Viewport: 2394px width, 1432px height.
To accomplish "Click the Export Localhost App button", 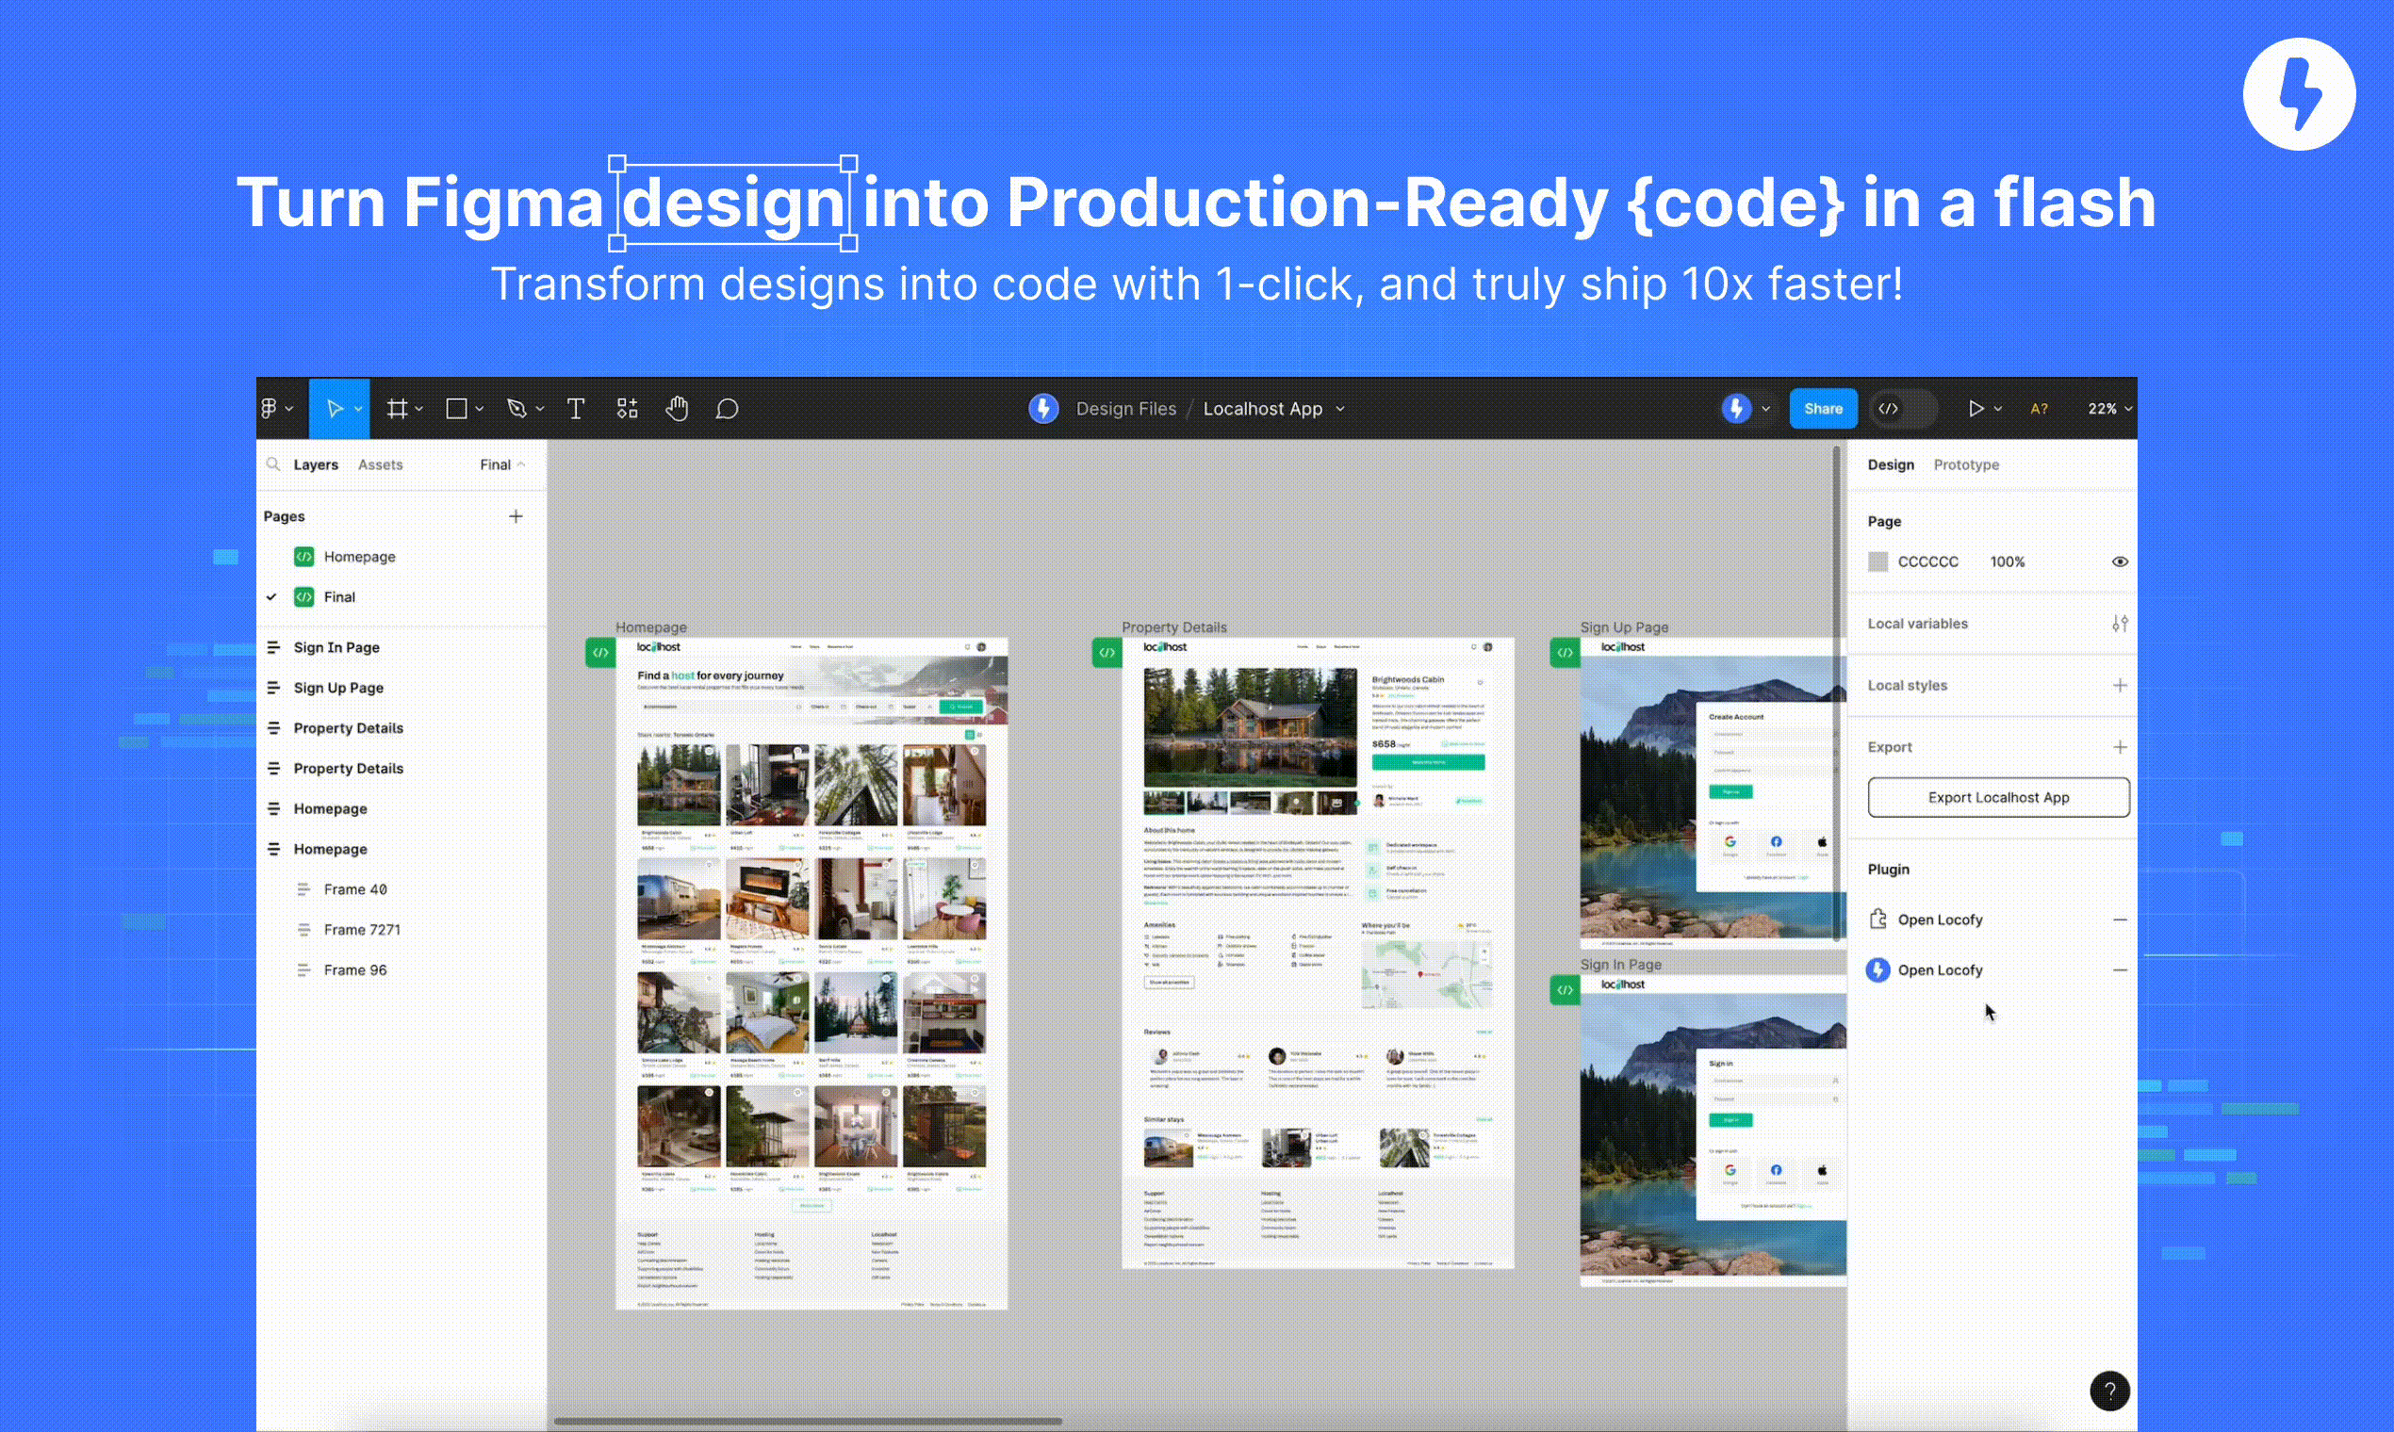I will tap(1998, 796).
